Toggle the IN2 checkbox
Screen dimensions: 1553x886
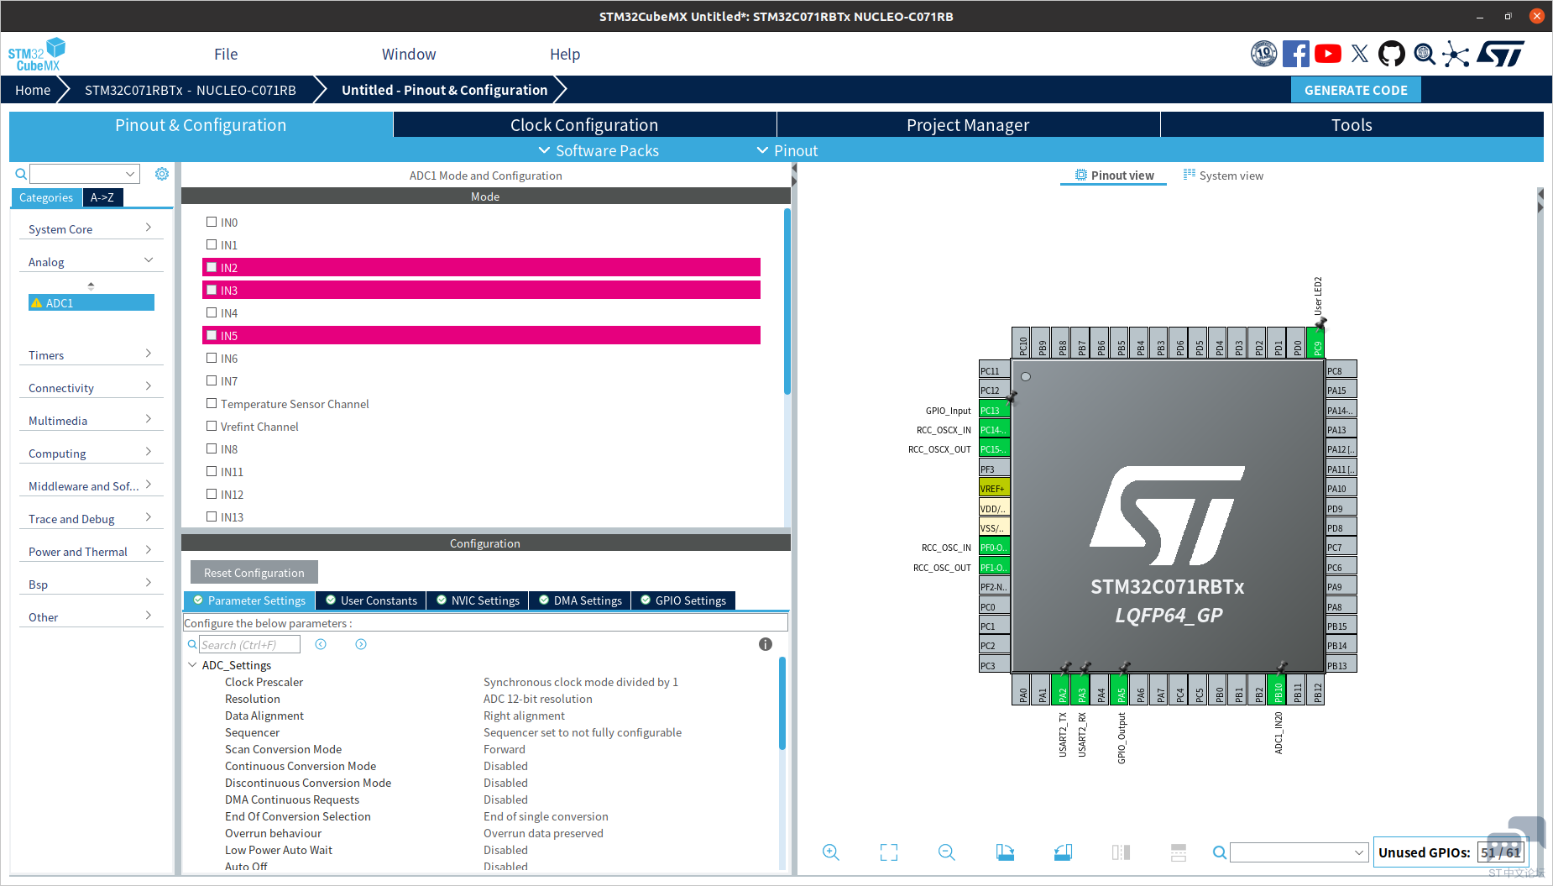tap(212, 267)
